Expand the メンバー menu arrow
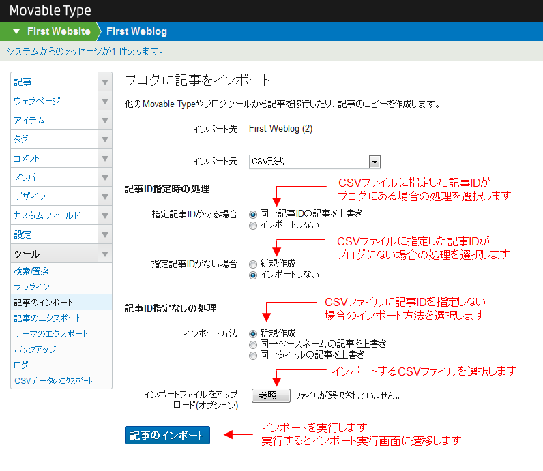 click(x=105, y=177)
